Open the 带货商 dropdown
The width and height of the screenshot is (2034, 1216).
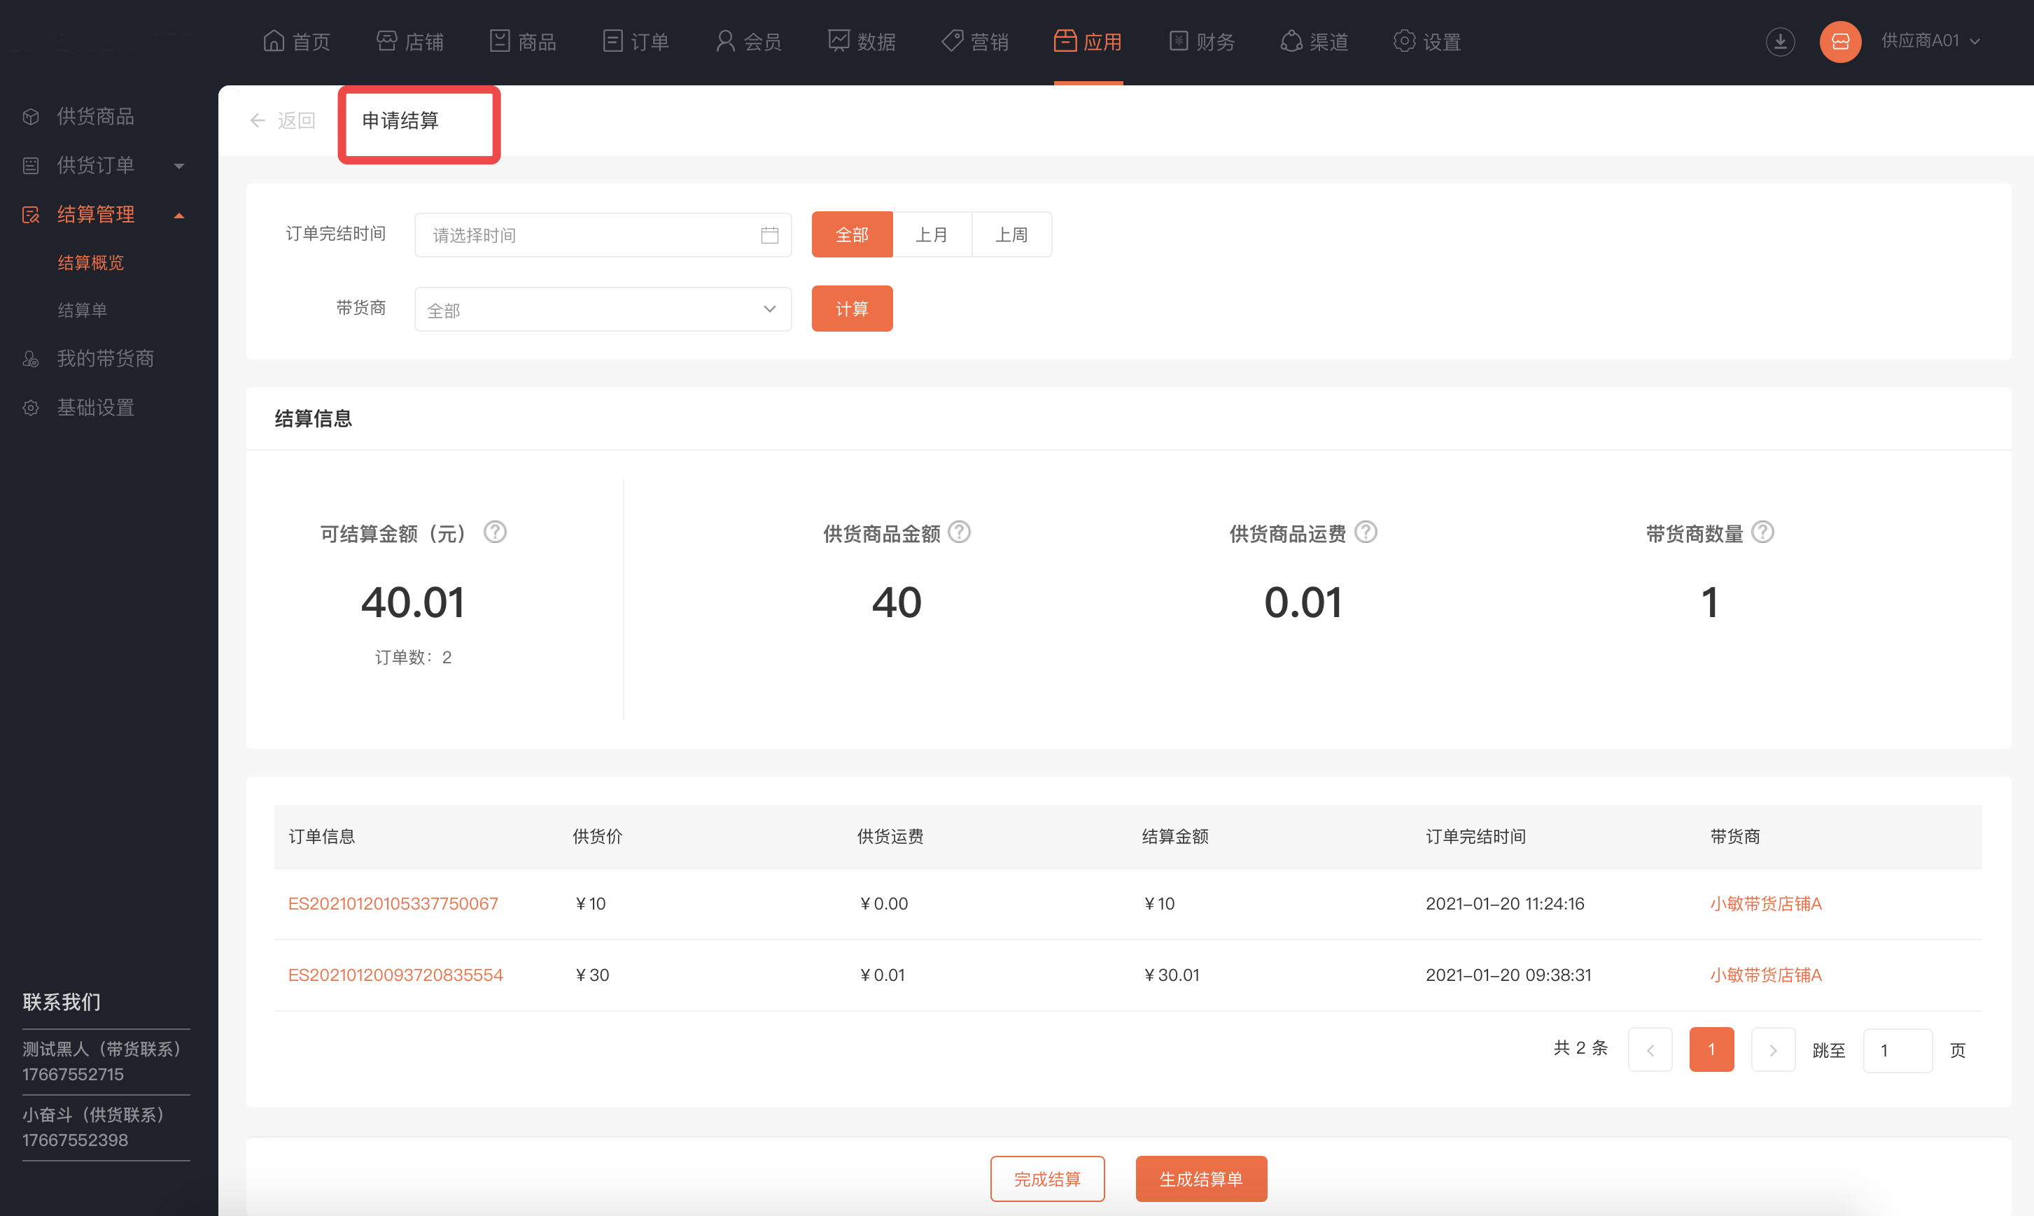pos(603,310)
